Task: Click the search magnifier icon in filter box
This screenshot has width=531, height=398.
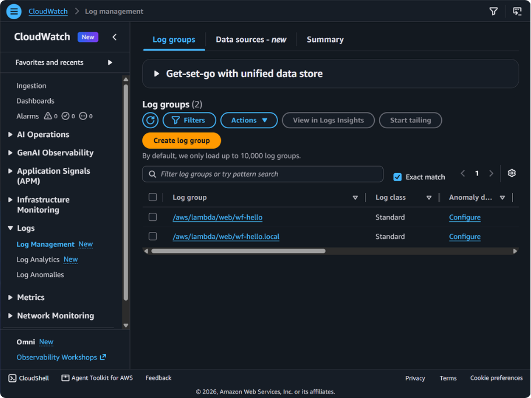Action: tap(153, 174)
